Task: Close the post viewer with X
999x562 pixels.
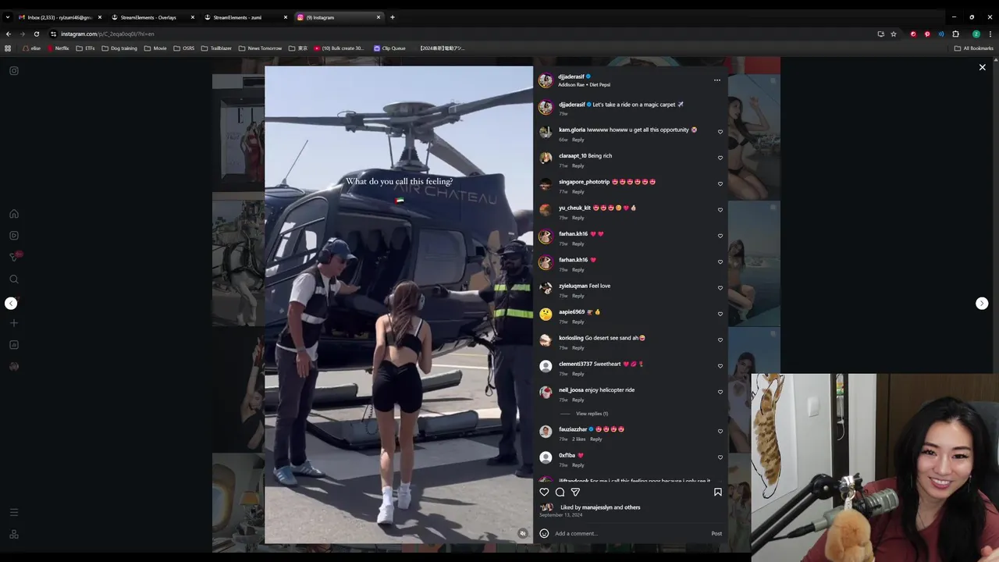Action: pyautogui.click(x=983, y=67)
